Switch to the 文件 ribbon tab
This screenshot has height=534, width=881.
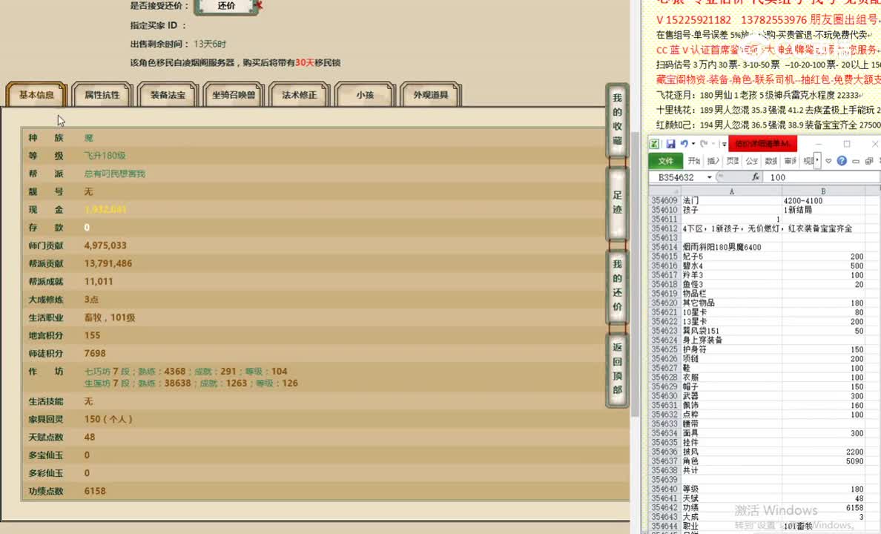click(x=665, y=160)
